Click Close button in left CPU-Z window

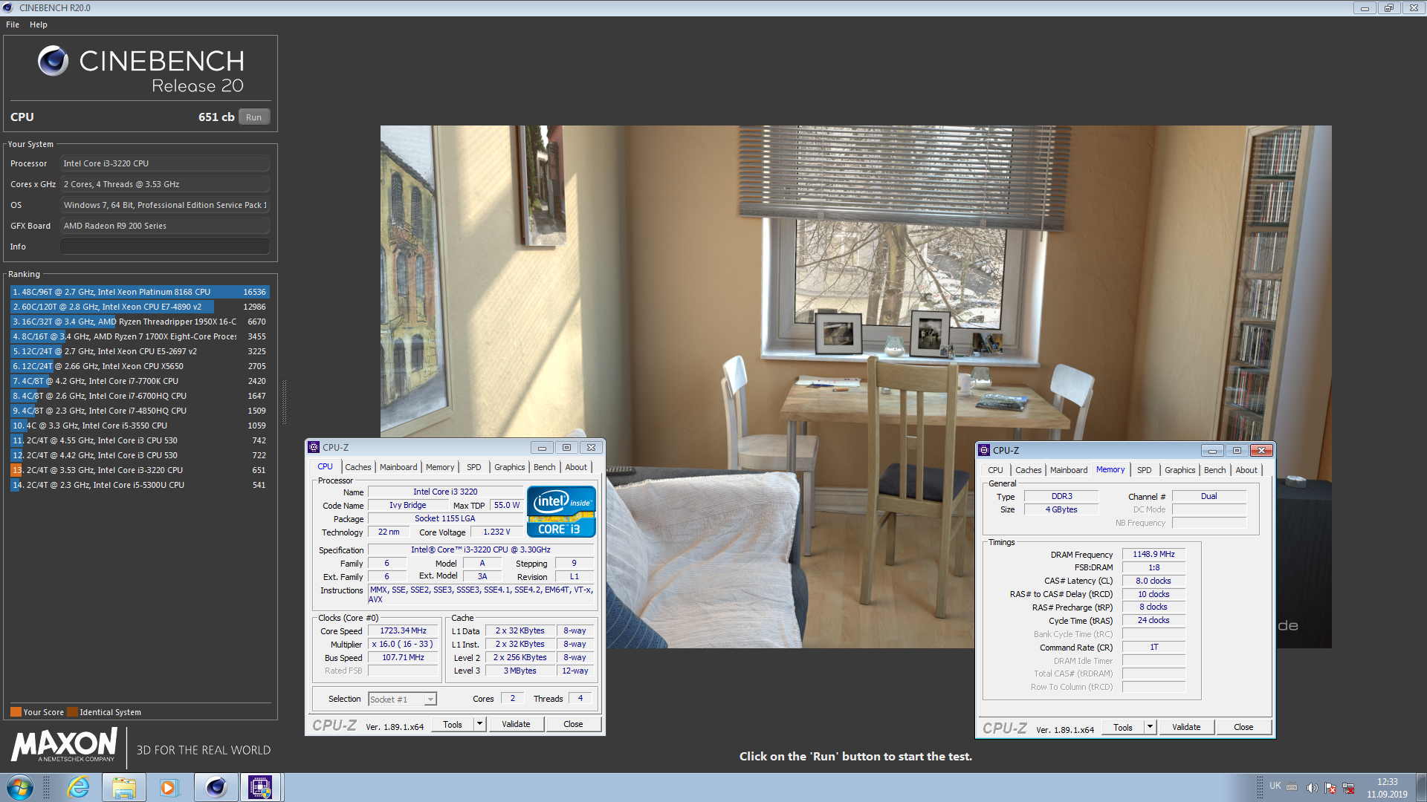pos(573,725)
